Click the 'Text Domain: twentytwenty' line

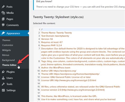tap(55, 36)
